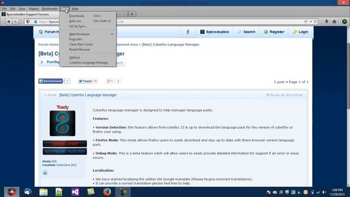Viewport: 350px width, 197px height.
Task: Click the padlock icon in address bar
Action: pos(36,22)
